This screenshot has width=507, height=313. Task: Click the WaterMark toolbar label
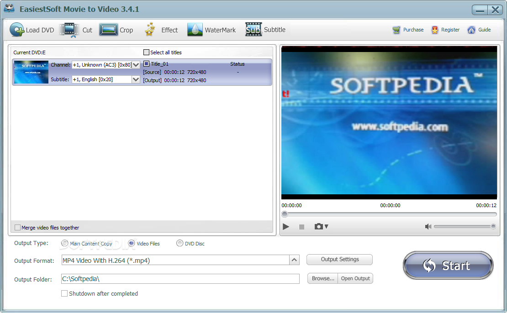[220, 30]
